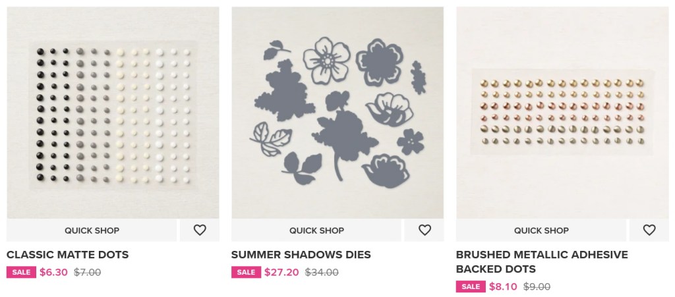Select the $27.20 sale price
The image size is (675, 297).
point(281,272)
